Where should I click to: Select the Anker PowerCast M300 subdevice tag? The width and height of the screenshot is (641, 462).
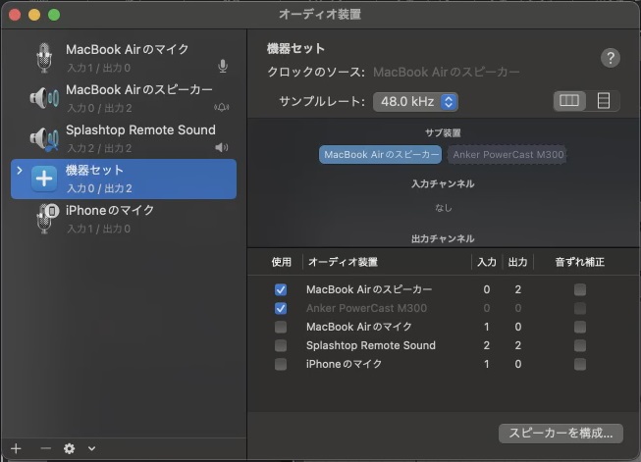507,155
